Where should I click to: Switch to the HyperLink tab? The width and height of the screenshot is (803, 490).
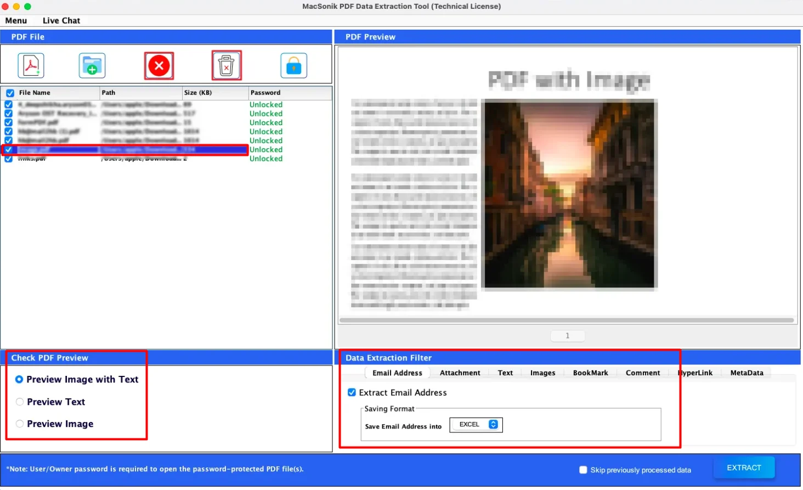tap(695, 373)
